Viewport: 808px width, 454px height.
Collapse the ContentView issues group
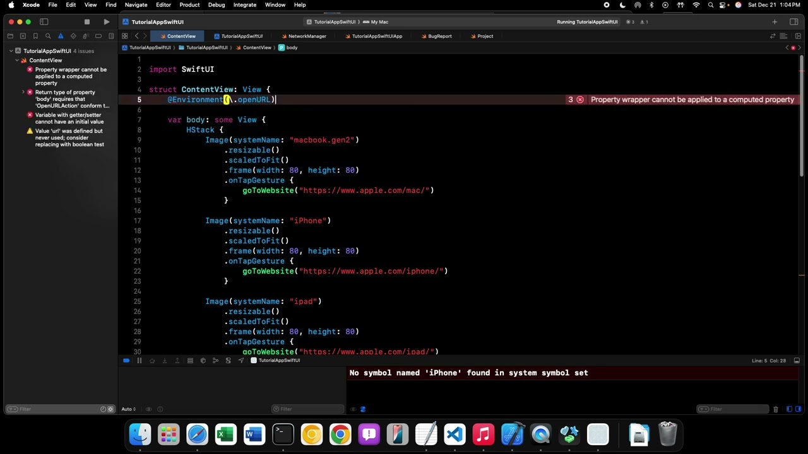tap(17, 61)
